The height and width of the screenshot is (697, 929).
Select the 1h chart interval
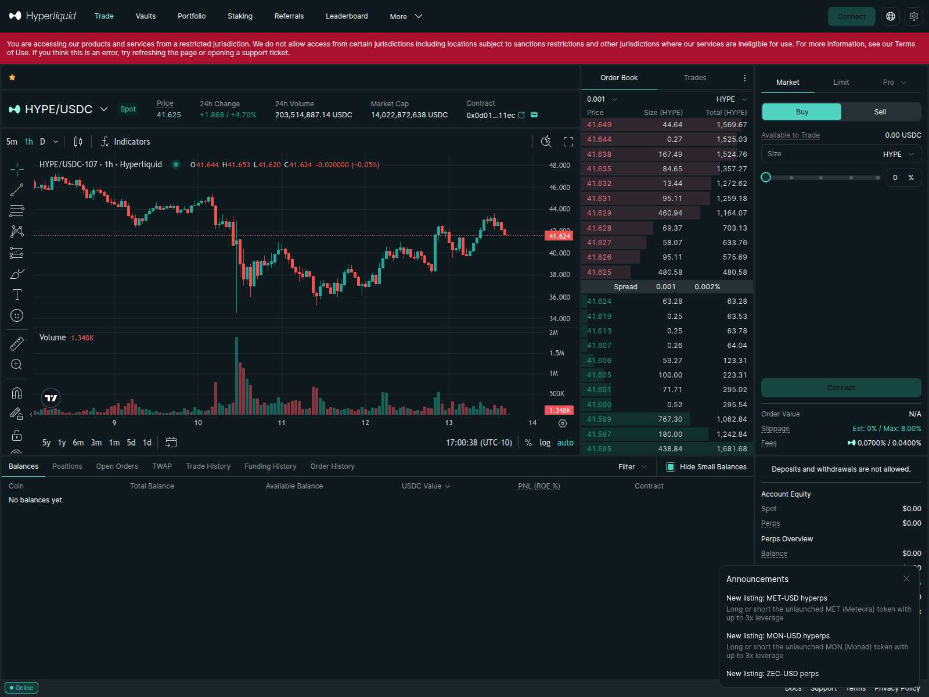(28, 142)
